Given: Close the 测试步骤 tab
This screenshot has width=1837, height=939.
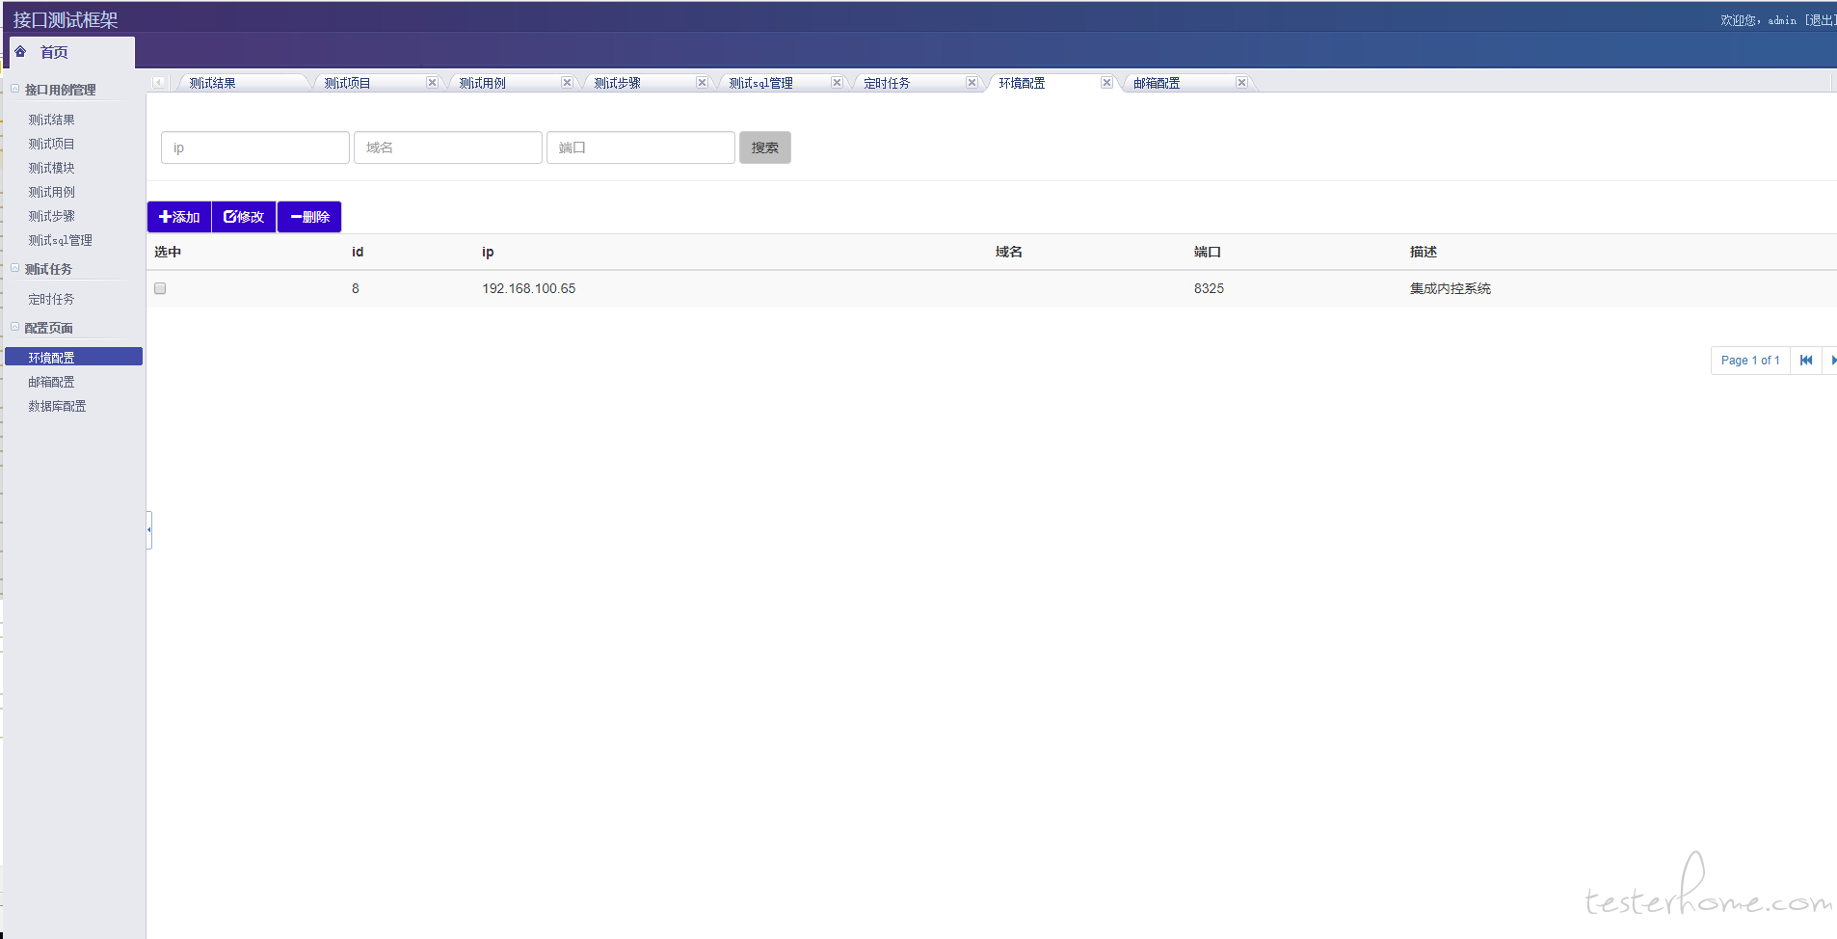Looking at the screenshot, I should tap(702, 83).
